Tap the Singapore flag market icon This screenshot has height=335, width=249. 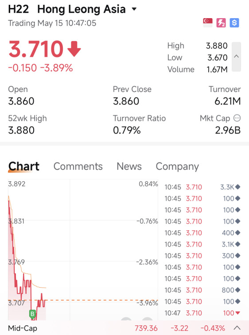208,23
